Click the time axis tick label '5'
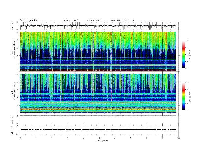Screen dimensions: 201x155 [x=99, y=138]
